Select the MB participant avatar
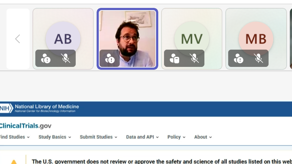The image size is (292, 164). [256, 39]
